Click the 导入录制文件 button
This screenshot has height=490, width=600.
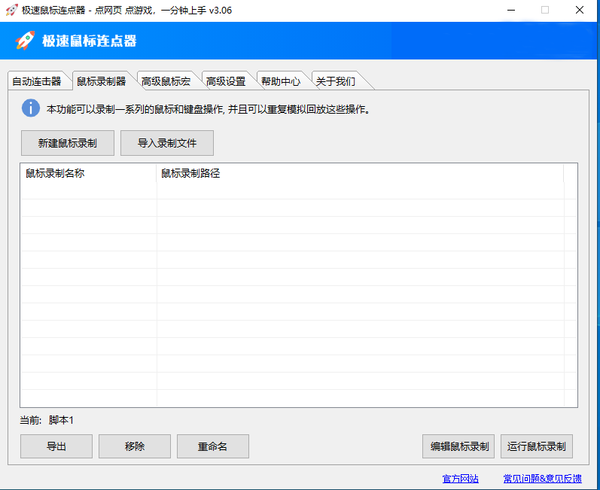(167, 143)
